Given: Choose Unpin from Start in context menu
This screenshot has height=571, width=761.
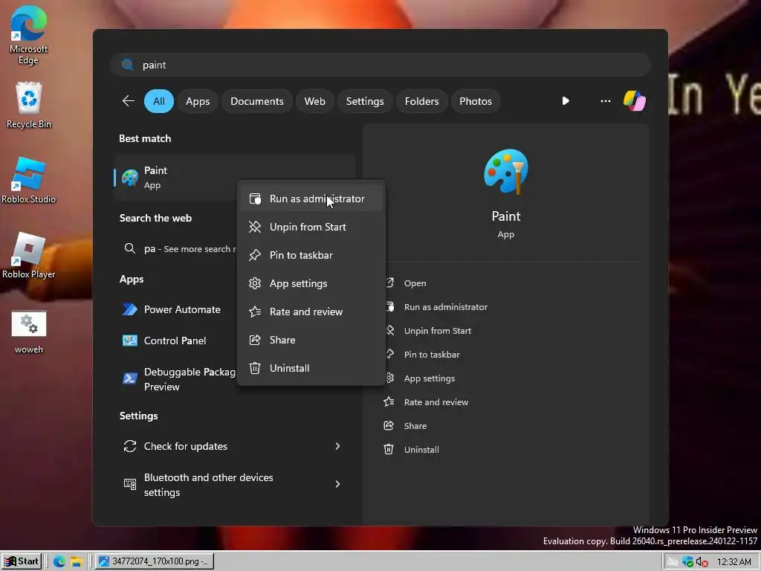Looking at the screenshot, I should click(311, 227).
